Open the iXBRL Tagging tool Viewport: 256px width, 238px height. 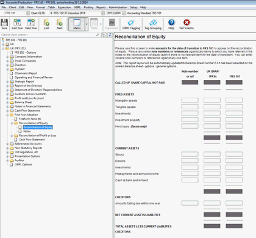pyautogui.click(x=131, y=24)
